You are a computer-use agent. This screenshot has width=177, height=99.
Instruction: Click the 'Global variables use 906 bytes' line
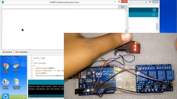click(46, 89)
